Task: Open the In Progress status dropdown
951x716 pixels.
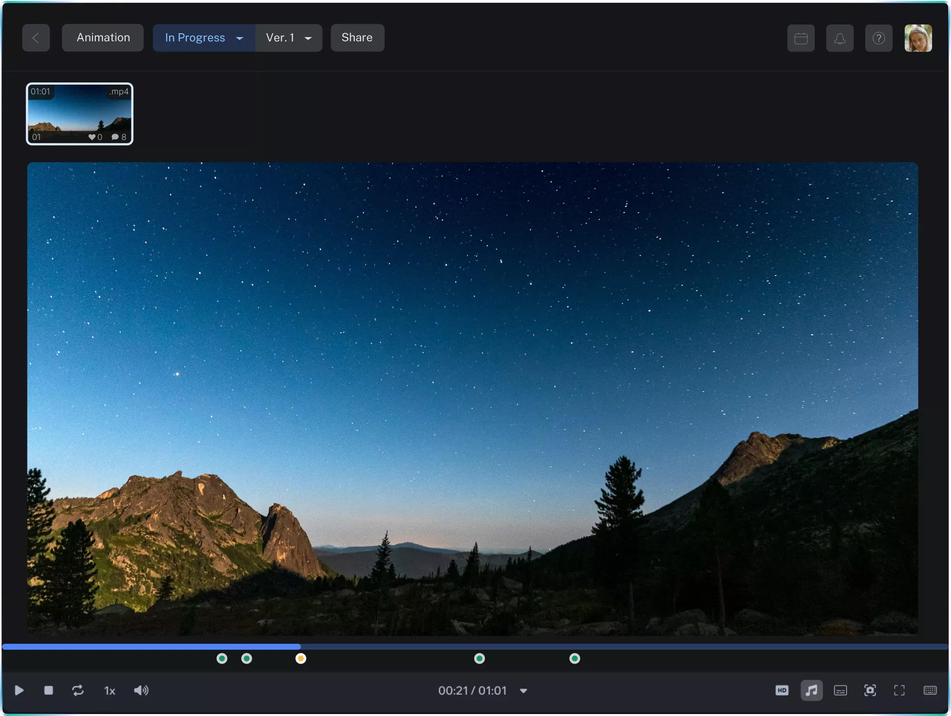Action: click(x=203, y=38)
